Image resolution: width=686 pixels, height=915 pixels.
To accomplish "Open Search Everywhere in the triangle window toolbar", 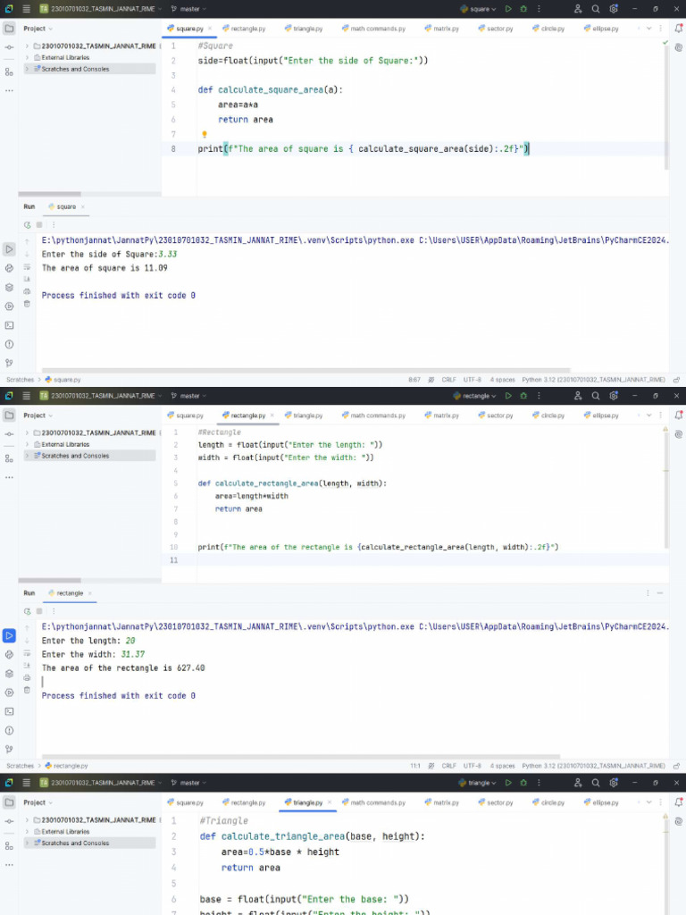I will coord(596,783).
